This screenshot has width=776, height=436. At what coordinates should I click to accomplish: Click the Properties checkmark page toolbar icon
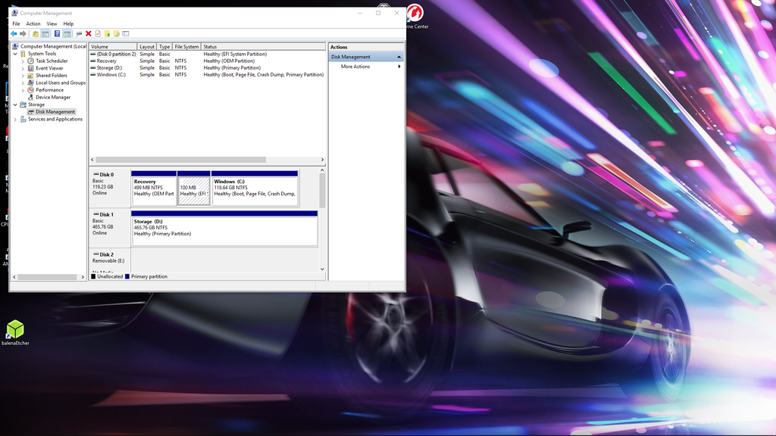coord(98,33)
